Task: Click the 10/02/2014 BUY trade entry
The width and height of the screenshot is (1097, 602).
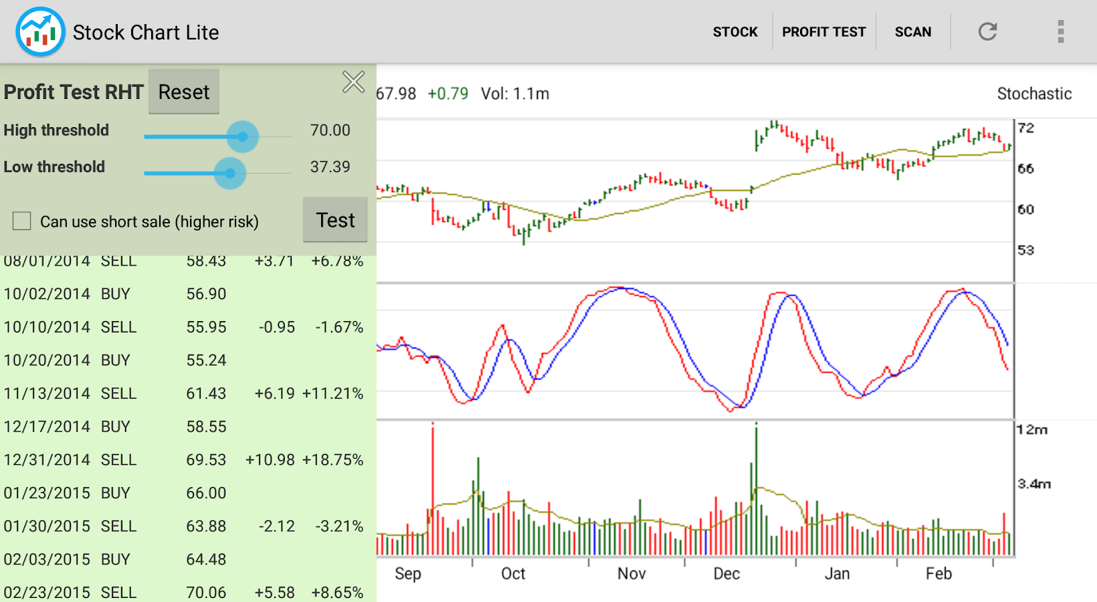Action: point(183,294)
